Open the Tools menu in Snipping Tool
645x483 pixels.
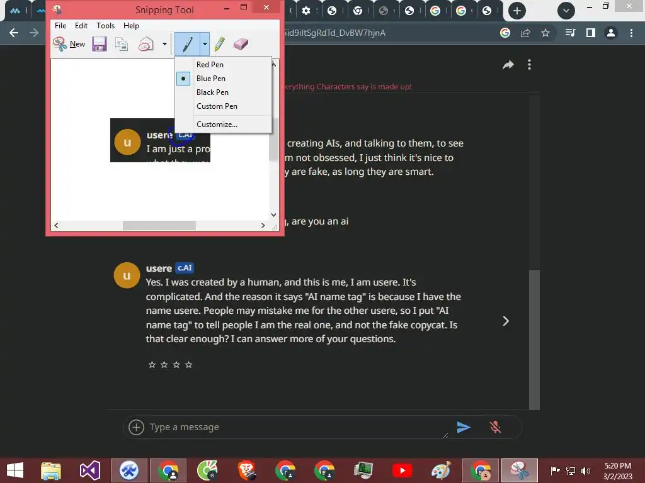[105, 25]
